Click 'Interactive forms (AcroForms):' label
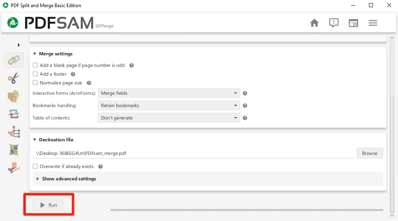The image size is (398, 221). coord(64,93)
